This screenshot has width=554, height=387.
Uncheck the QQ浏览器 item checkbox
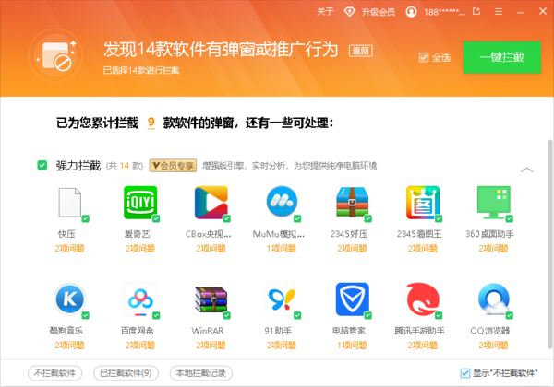pyautogui.click(x=509, y=315)
